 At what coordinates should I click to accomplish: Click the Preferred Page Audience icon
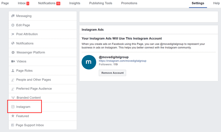tap(13, 89)
